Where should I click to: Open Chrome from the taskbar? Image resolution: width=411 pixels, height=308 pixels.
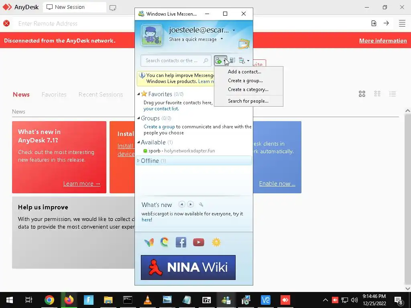(x=49, y=300)
